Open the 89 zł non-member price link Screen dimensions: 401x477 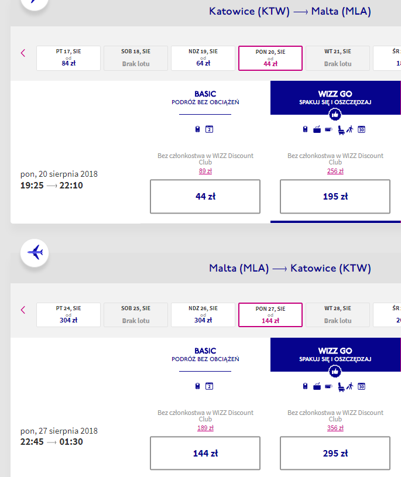click(x=205, y=171)
